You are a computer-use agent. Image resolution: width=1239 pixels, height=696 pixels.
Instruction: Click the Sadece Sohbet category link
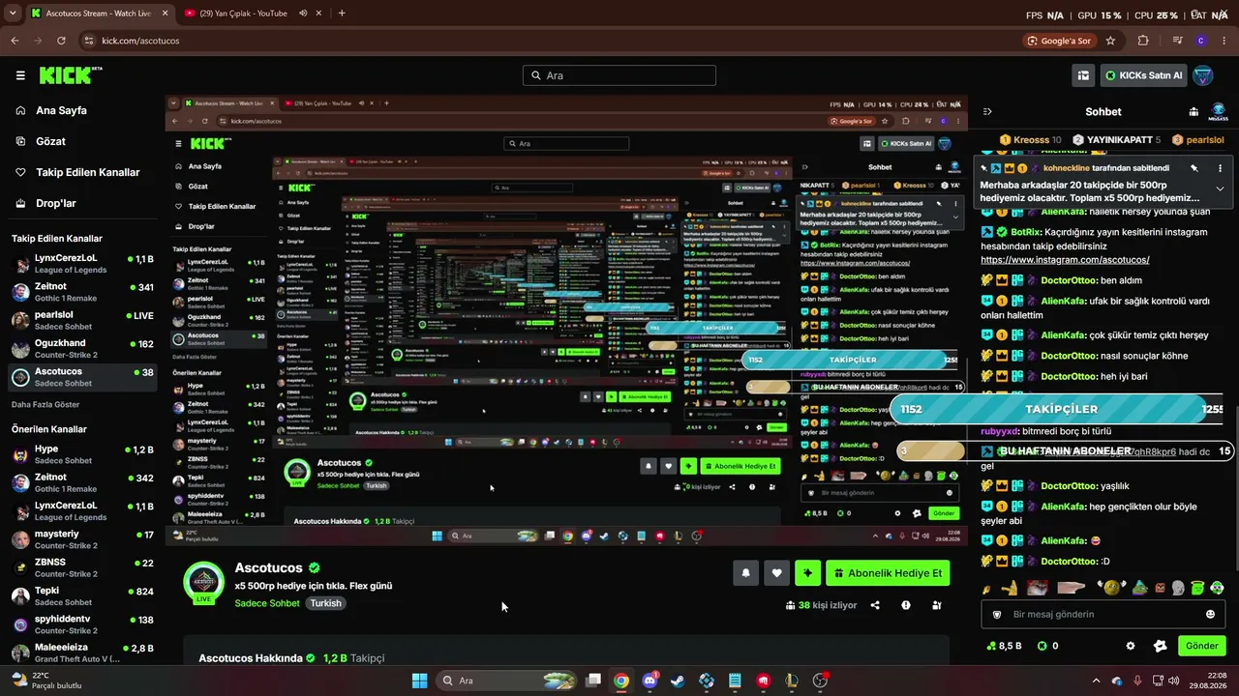click(267, 603)
